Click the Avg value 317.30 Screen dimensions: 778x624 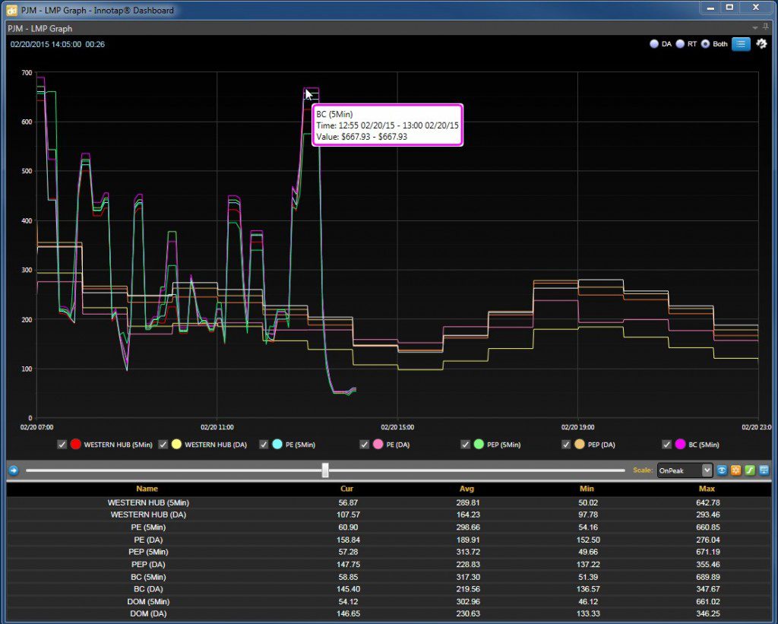click(x=468, y=577)
